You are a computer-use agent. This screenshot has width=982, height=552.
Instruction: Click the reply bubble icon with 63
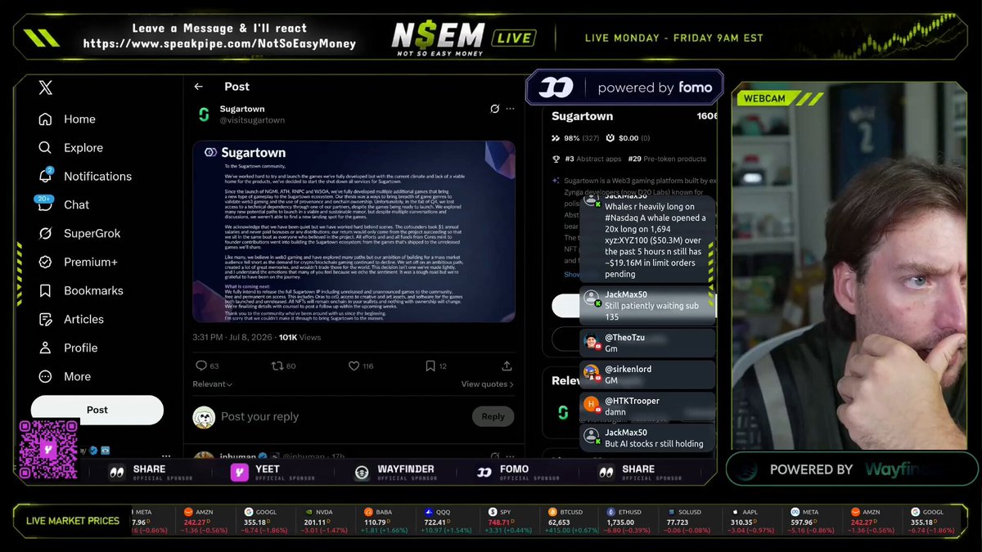pos(201,366)
